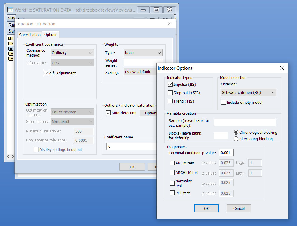The image size is (297, 226).
Task: Select the bottom-most series icon in workfile
Action: point(11,59)
